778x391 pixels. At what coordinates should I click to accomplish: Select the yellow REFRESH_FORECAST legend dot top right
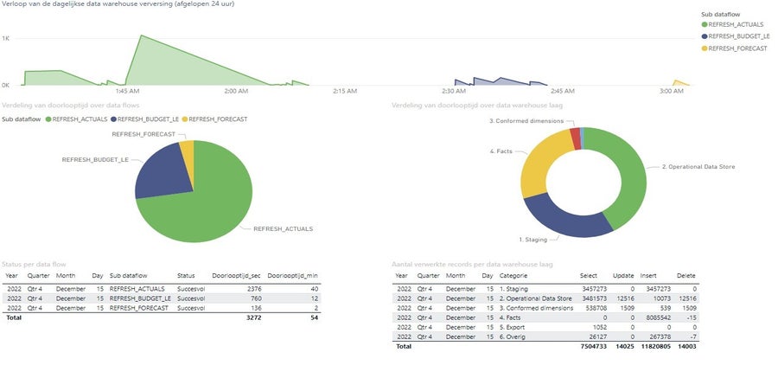(x=704, y=48)
